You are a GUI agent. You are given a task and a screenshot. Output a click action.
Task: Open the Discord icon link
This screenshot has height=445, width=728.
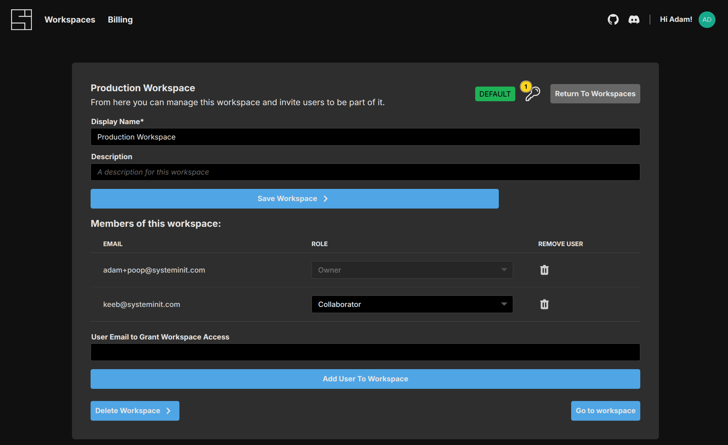[634, 19]
